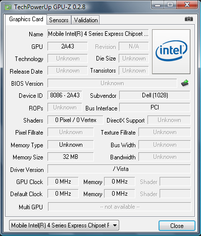The width and height of the screenshot is (201, 236).
Task: Click the Subvendor label
Action: pyautogui.click(x=103, y=96)
